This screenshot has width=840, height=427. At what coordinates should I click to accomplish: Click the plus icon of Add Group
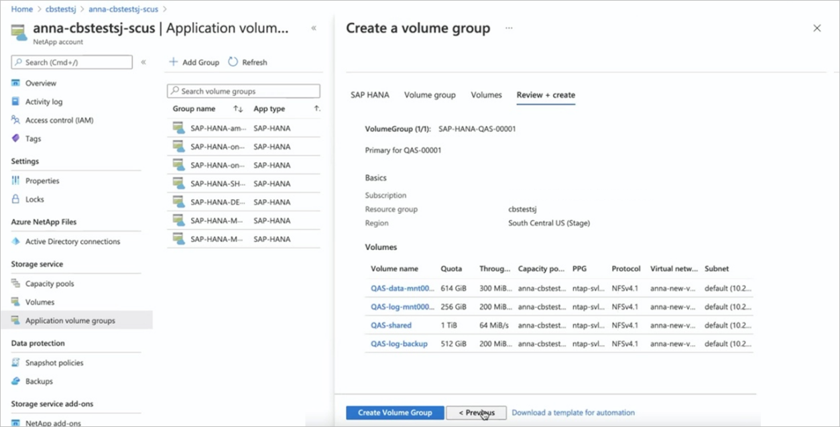point(173,62)
